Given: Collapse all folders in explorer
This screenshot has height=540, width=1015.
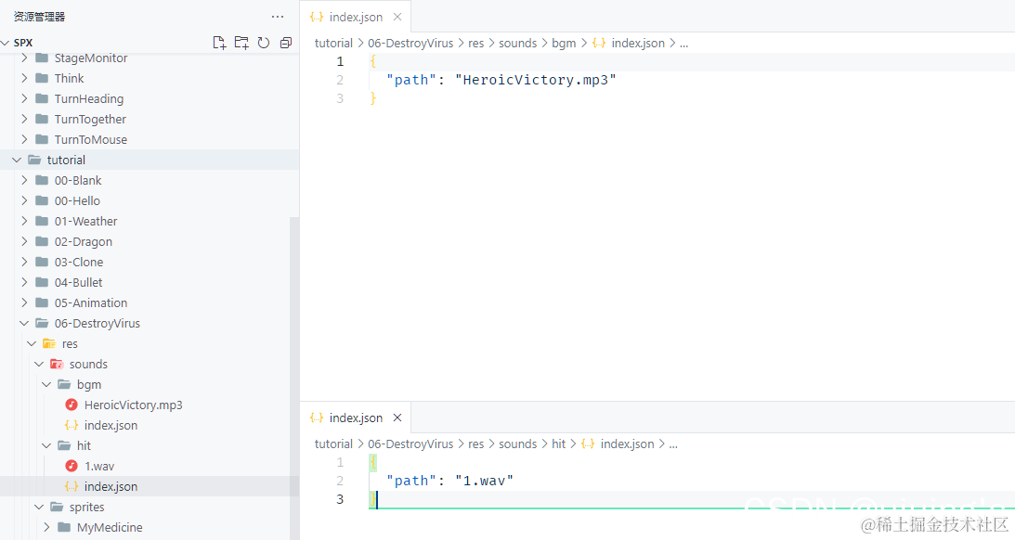Looking at the screenshot, I should point(285,43).
